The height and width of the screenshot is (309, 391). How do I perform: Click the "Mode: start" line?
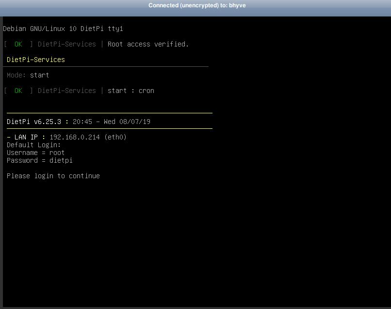tap(28, 75)
